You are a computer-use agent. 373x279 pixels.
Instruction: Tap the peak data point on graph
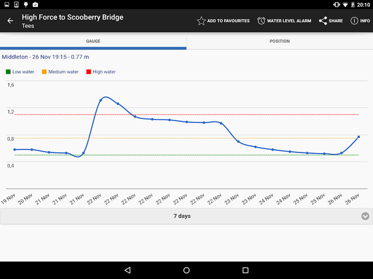[x=101, y=100]
